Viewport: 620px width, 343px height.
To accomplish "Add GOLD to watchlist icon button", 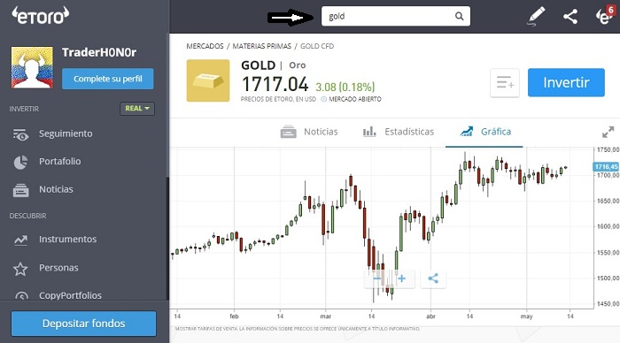I will coord(505,83).
